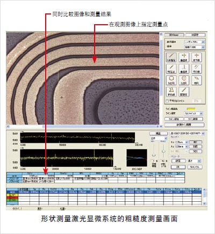The height and width of the screenshot is (234, 215).
Task: Expand the JIS/ISO standard selection dropdown
Action: 187,134
